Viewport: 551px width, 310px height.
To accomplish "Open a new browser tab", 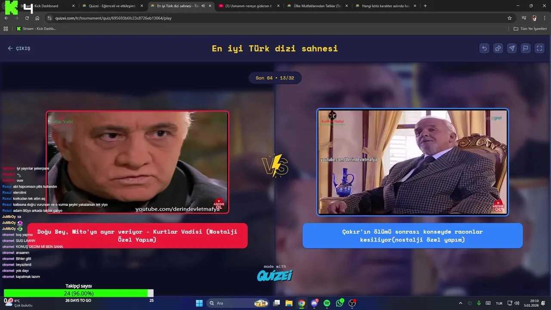I will (x=425, y=6).
